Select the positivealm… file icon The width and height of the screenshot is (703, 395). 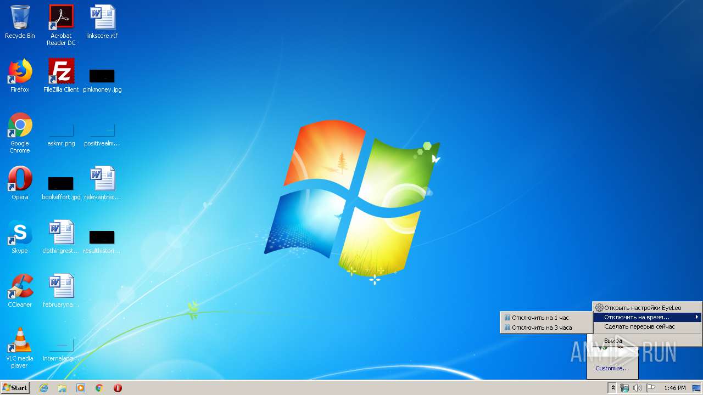click(102, 134)
